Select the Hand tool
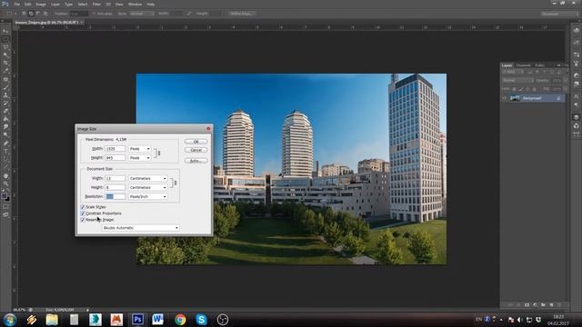 pyautogui.click(x=5, y=175)
